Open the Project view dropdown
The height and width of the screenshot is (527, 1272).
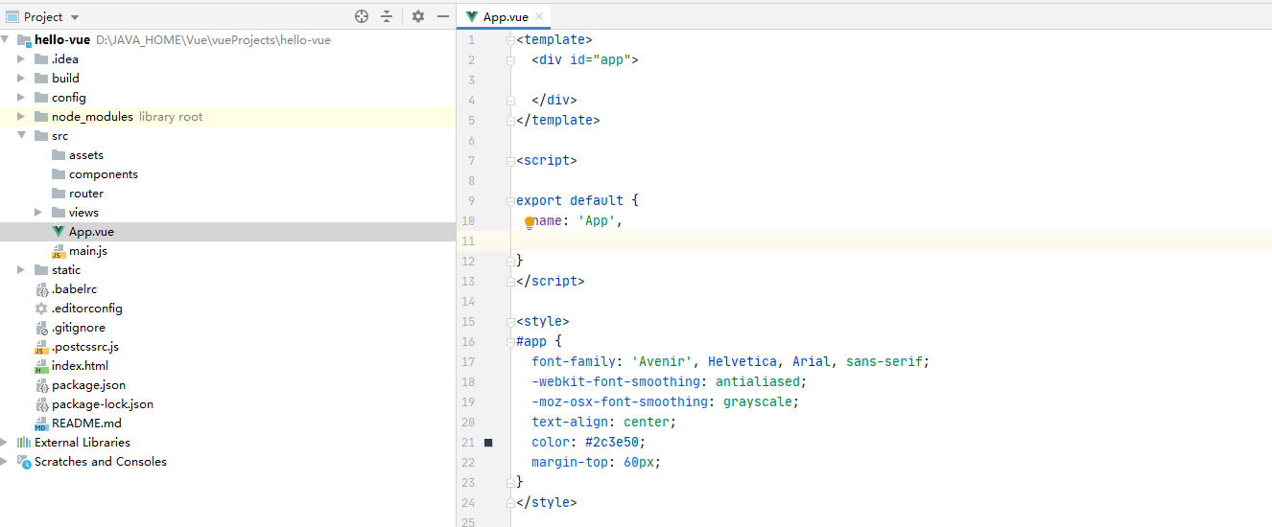(76, 17)
